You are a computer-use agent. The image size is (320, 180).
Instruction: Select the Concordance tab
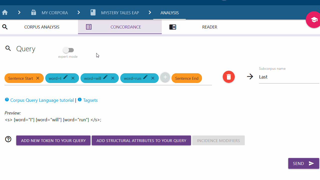tap(125, 27)
